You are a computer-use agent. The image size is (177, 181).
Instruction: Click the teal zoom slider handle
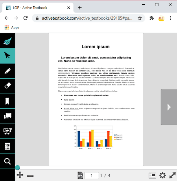point(17,168)
